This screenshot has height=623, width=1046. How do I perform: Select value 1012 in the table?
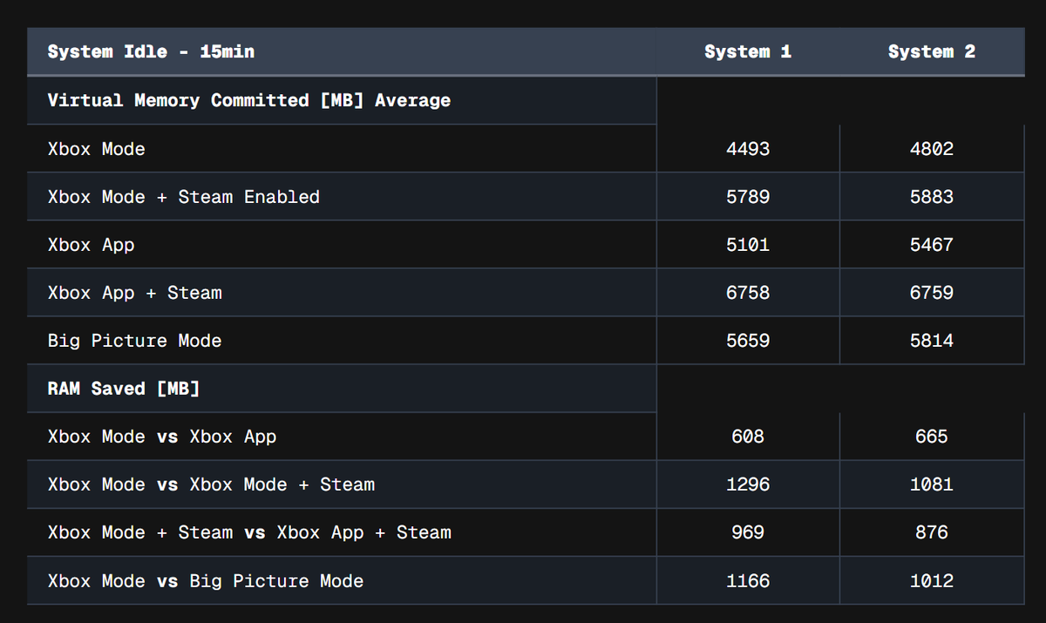click(x=932, y=580)
